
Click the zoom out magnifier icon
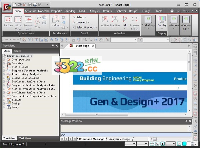coord(195,108)
